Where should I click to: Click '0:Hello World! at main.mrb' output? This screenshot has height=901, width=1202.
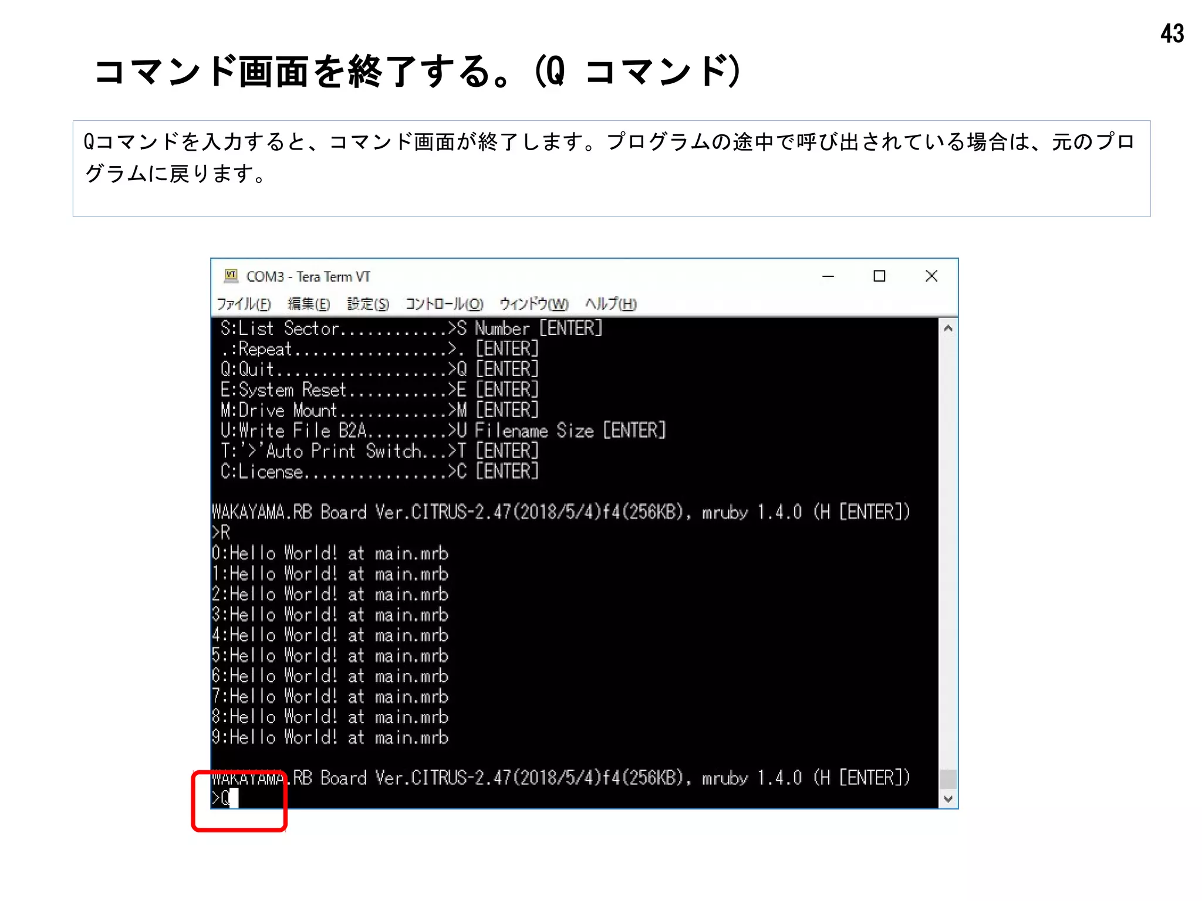point(330,553)
